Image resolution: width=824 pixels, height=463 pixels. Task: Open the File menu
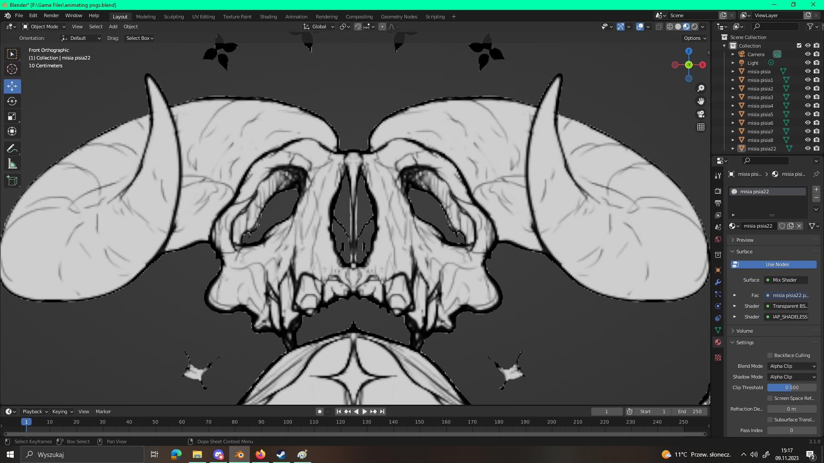pyautogui.click(x=19, y=15)
